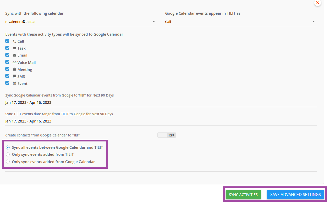The image size is (328, 204).
Task: Click 'Events with these activity types' heading text
Action: [x=64, y=34]
